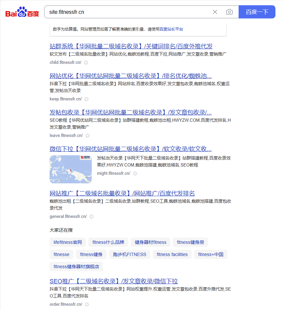The image size is (282, 310).
Task: Open result titled SEO推广【二级域名收录】
Action: 113,281
